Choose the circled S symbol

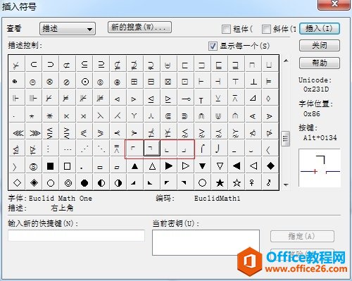click(34, 166)
